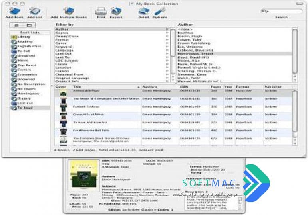Switch to list view layout button
This screenshot has width=308, height=215.
click(x=16, y=25)
